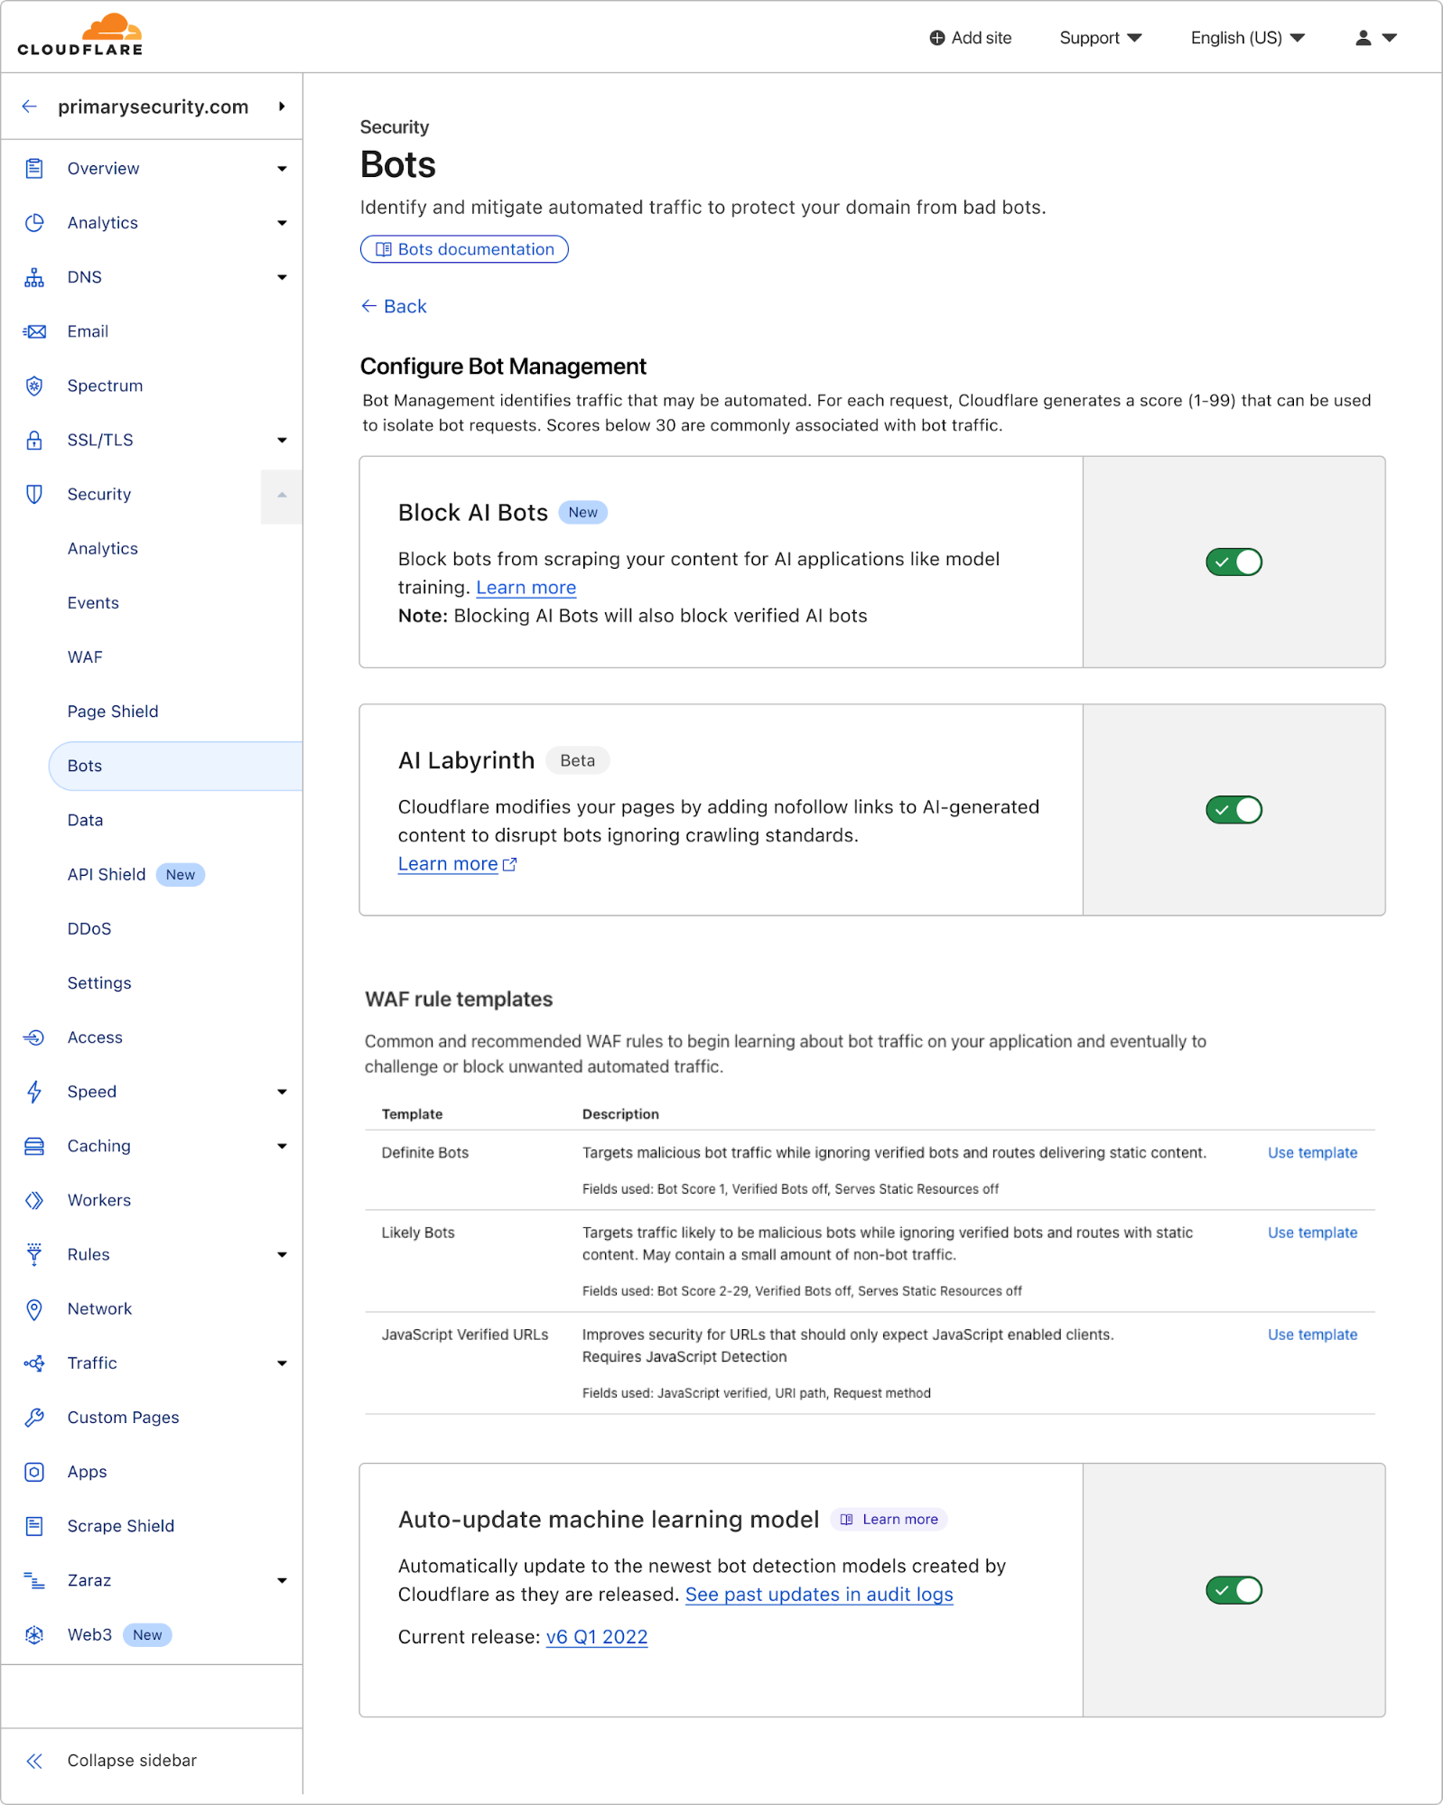Click the Bots documentation button
This screenshot has height=1805, width=1443.
coord(464,249)
